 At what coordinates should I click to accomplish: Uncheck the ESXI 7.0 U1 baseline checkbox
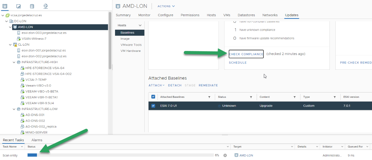[x=153, y=106]
